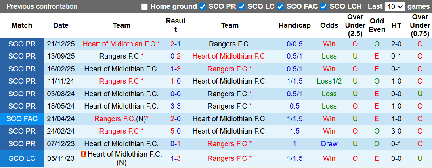Uncheck the SCO LC filter

point(242,7)
